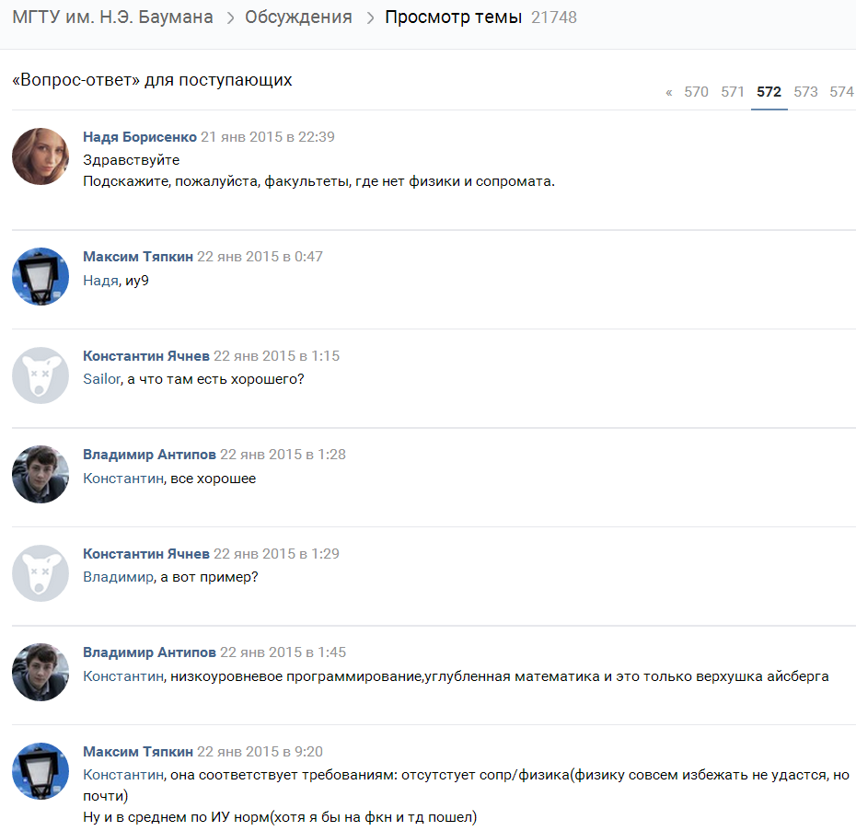Click the dog placeholder avatar at 1:29 post
856x831 pixels.
coord(40,573)
